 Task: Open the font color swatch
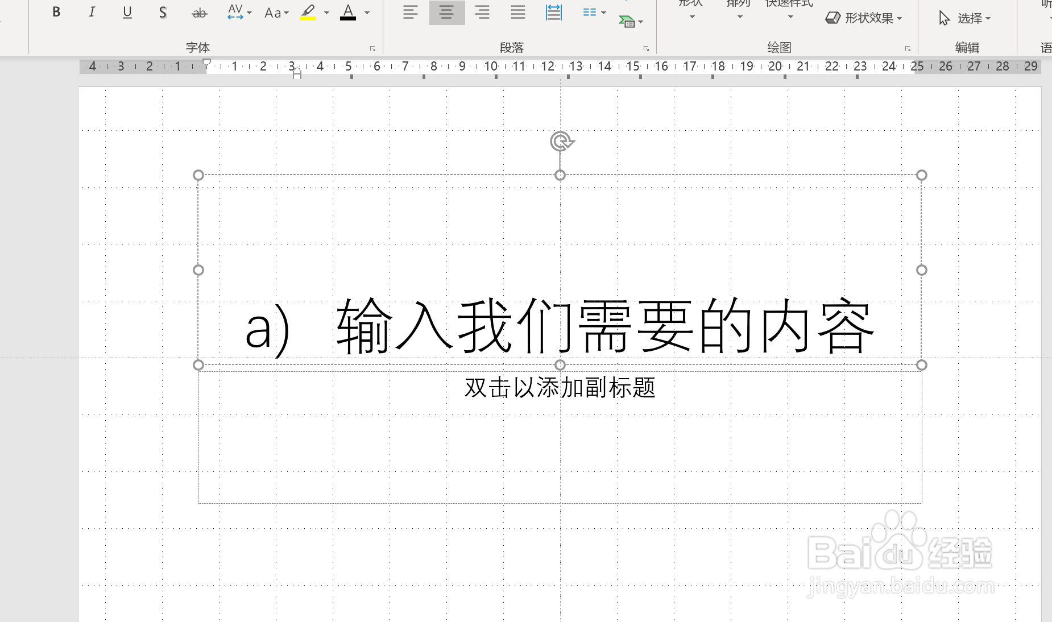349,12
